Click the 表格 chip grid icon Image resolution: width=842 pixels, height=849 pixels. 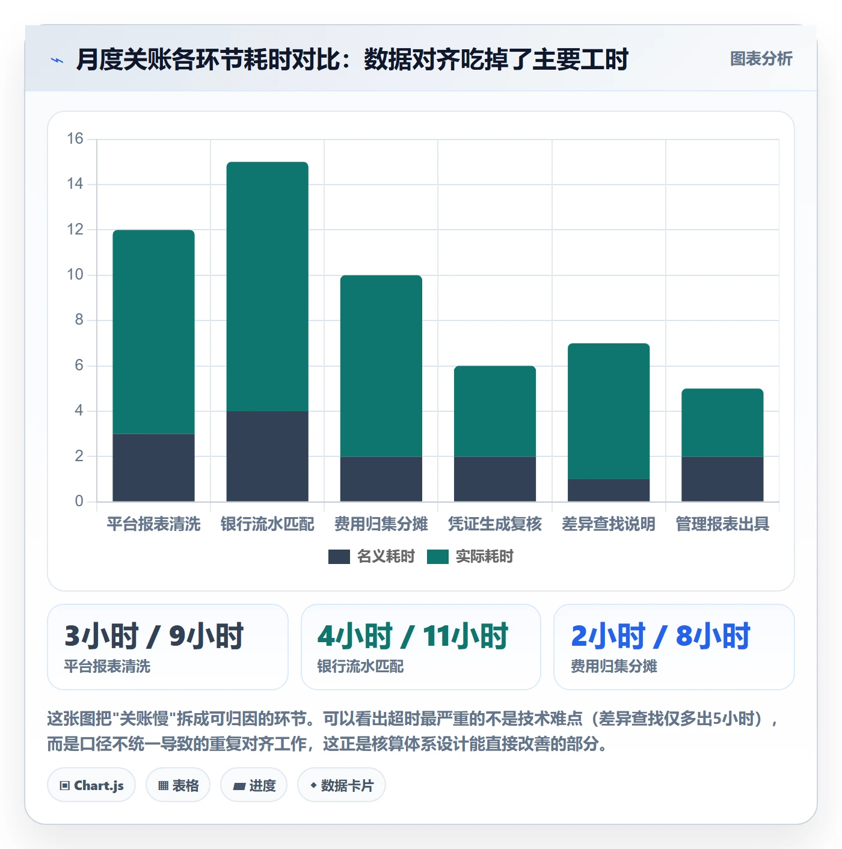(x=163, y=785)
